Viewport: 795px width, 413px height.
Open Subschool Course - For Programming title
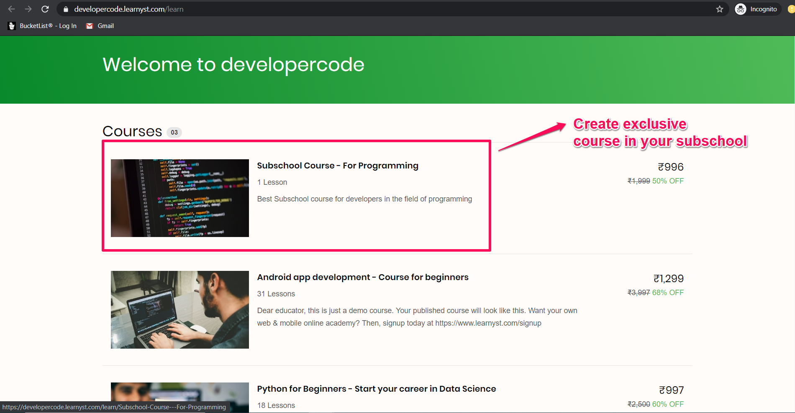(338, 166)
